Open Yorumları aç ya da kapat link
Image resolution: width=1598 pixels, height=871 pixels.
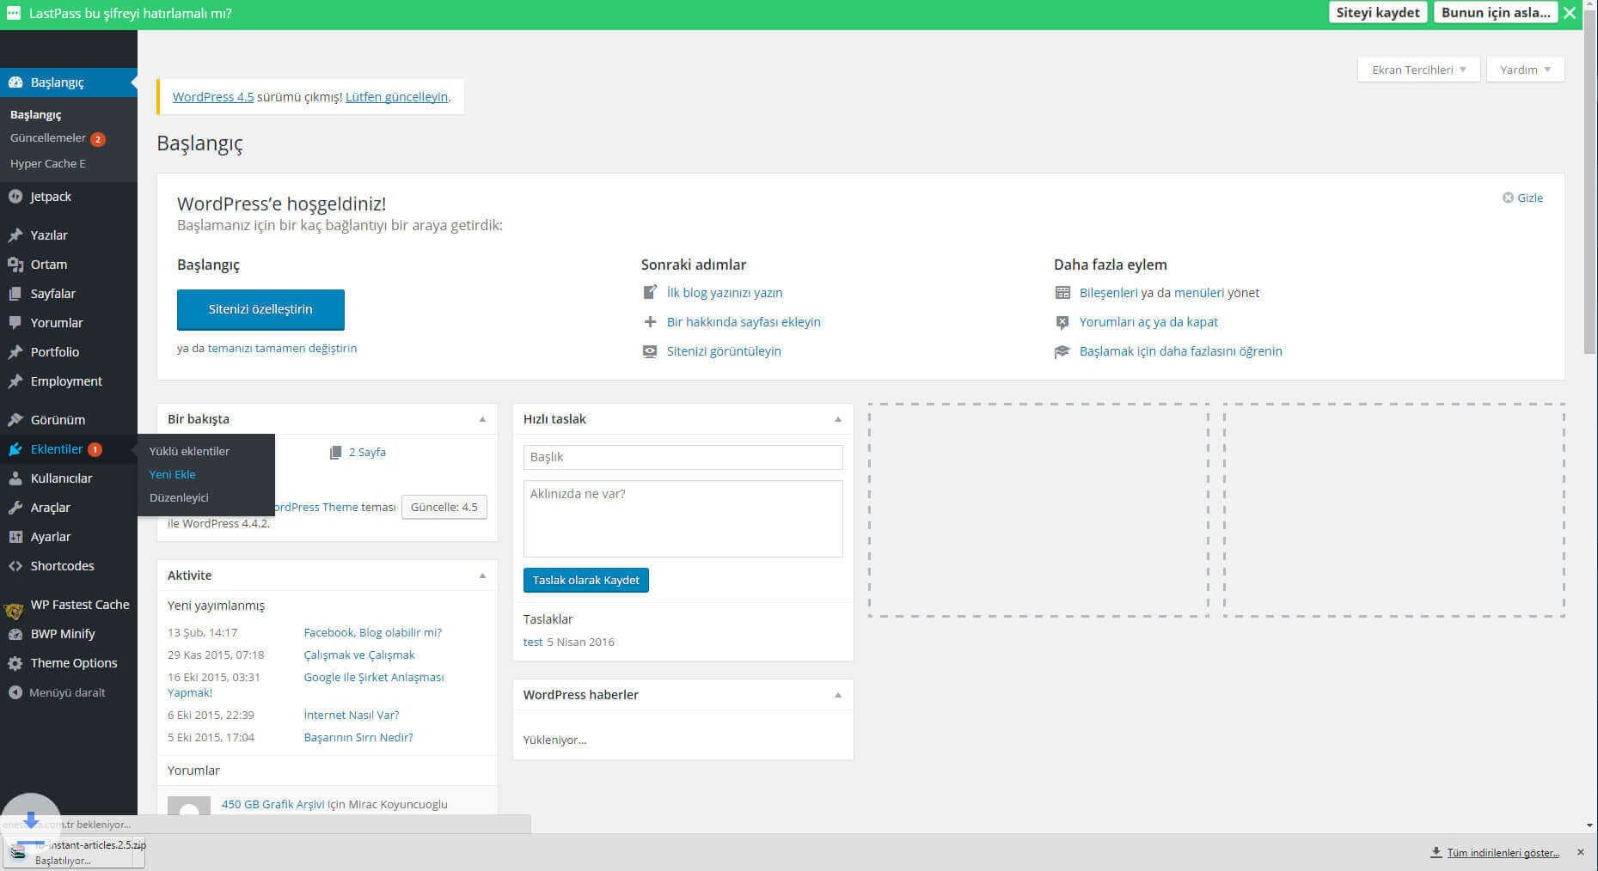1148,322
